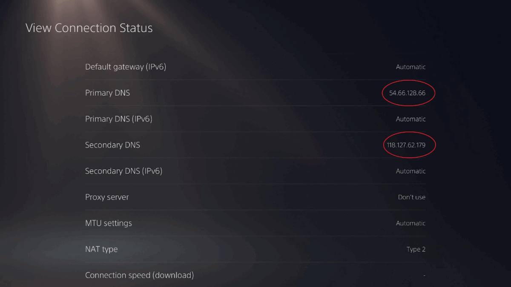Choose the Secondary DNS (IPv6) label
511x287 pixels.
[123, 171]
